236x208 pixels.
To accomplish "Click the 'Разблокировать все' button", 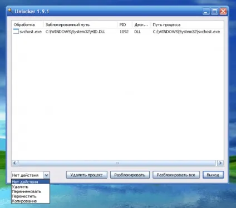I will 176,175.
